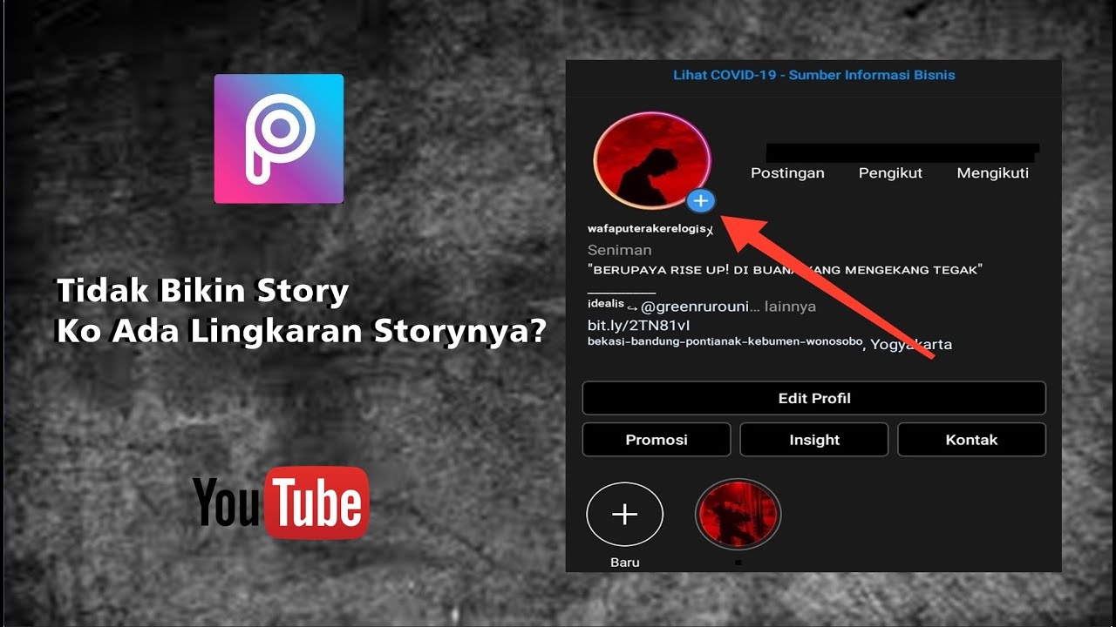Click the BERUPAYA RISE UP bio quote
Screen dimensions: 1116x627
786,270
